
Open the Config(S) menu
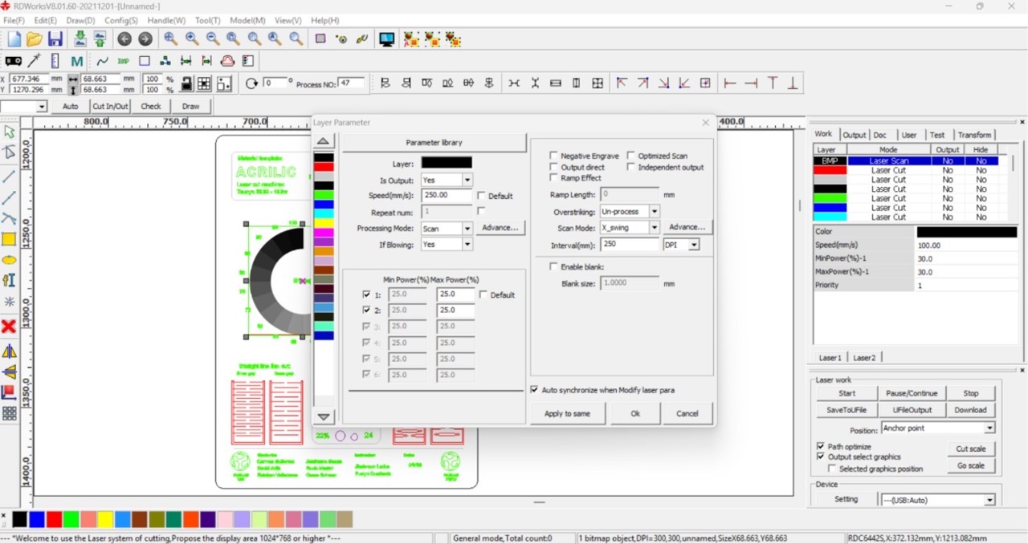click(x=121, y=20)
